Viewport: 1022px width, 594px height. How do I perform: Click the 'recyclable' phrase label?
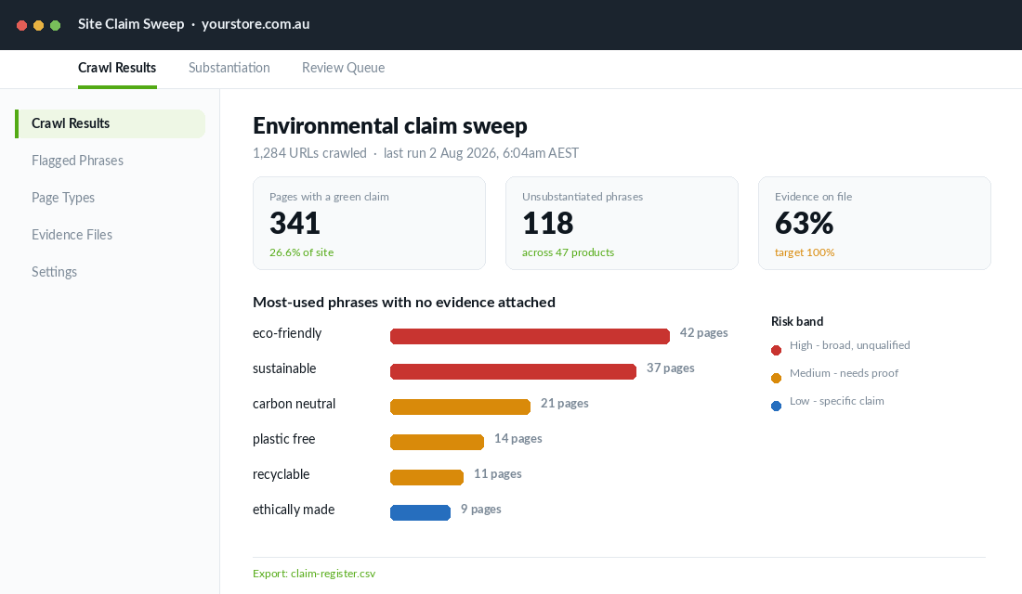click(281, 475)
